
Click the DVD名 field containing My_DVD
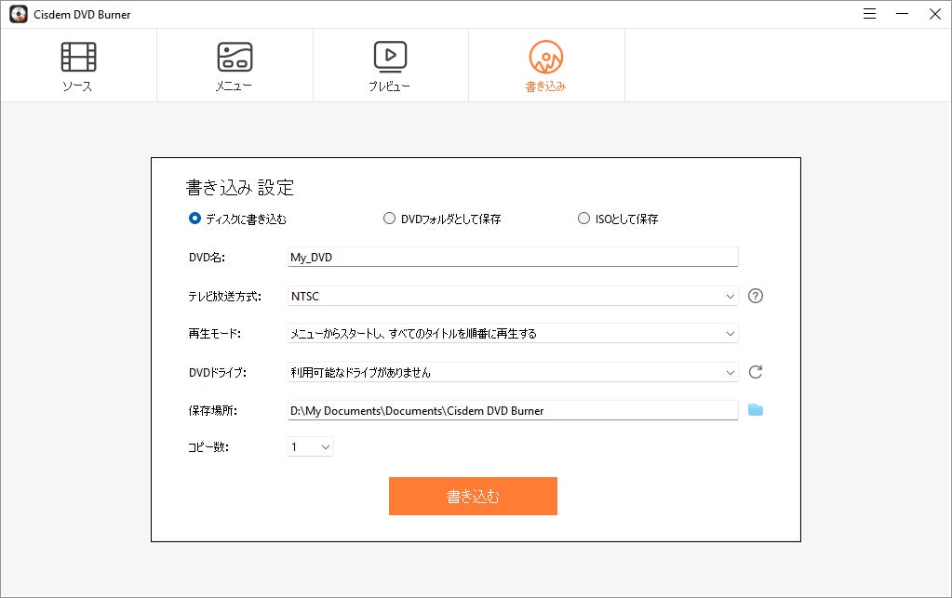tap(513, 258)
